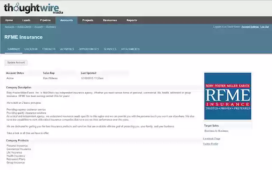The width and height of the screenshot is (272, 170).
Task: Click the Last Updated column label
Action: [88, 73]
